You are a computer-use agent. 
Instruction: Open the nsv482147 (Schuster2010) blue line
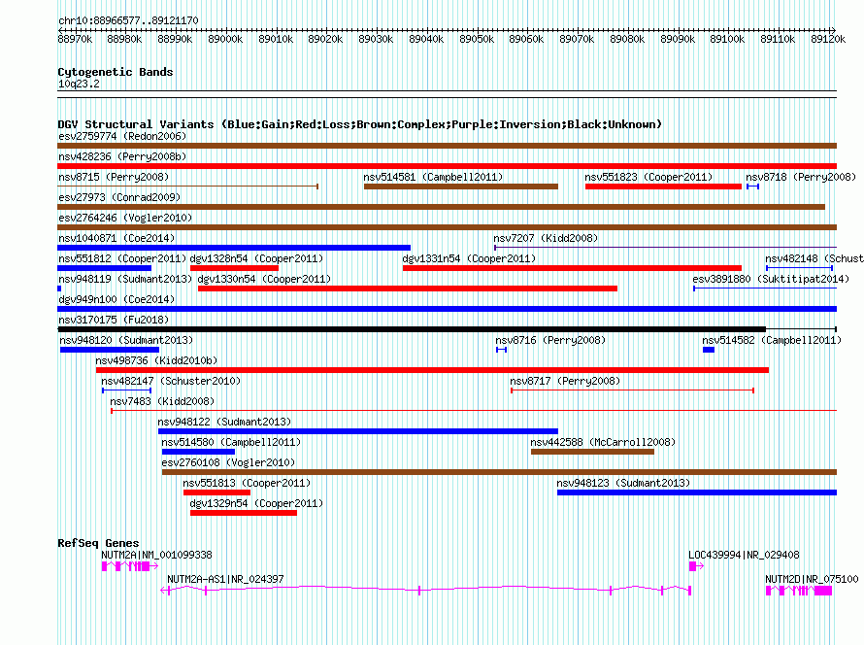click(127, 390)
